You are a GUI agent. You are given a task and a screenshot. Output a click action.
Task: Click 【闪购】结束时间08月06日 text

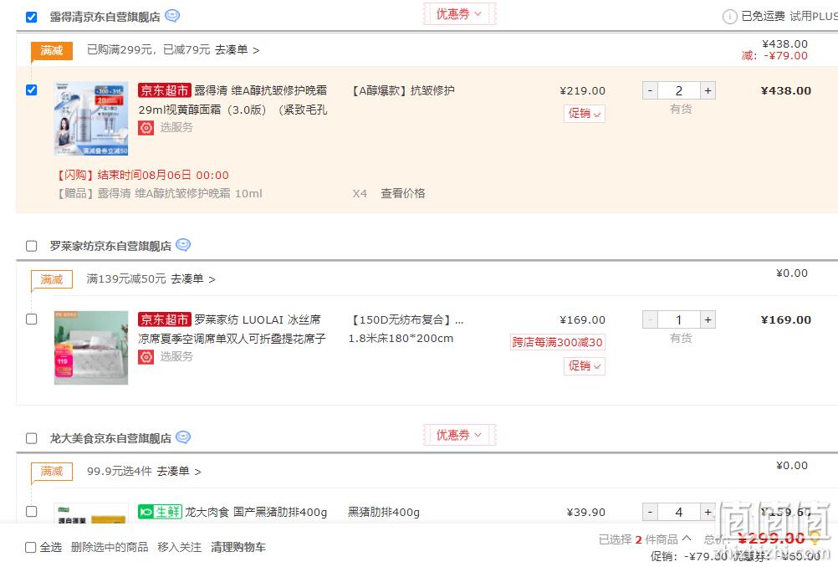[142, 176]
